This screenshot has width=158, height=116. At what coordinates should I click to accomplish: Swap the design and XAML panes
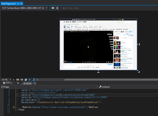tap(18, 83)
